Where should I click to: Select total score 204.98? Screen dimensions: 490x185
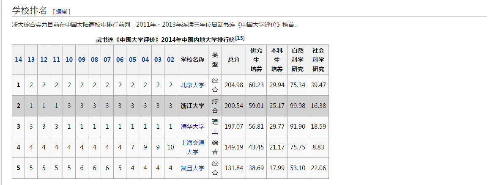pos(234,85)
